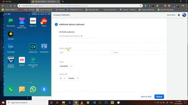Open the Firebase account avatar
The width and height of the screenshot is (188, 105).
pos(184,15)
